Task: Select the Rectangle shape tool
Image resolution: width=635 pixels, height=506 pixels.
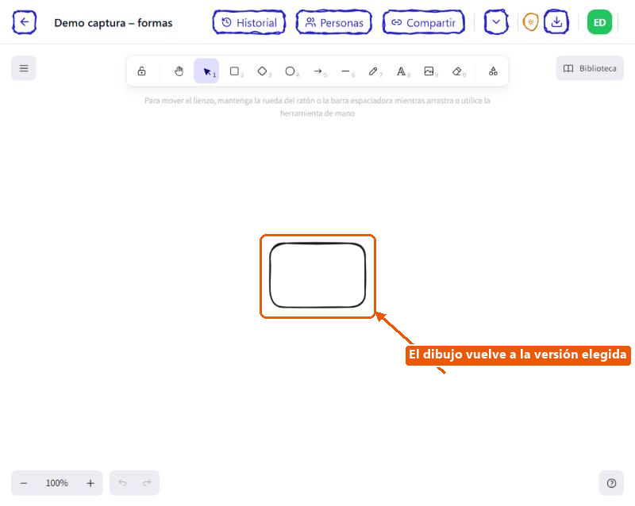Action: 234,71
